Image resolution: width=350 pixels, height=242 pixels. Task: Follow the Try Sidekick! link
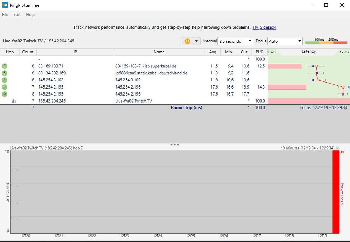coord(264,27)
